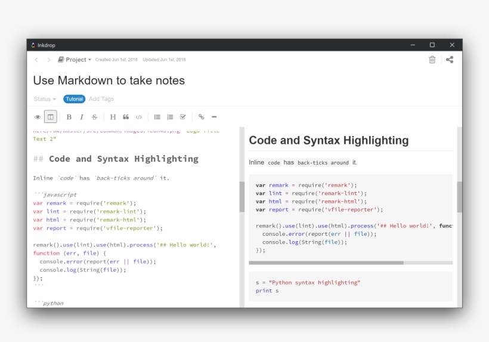Share the note
This screenshot has height=342, width=489.
click(x=450, y=60)
